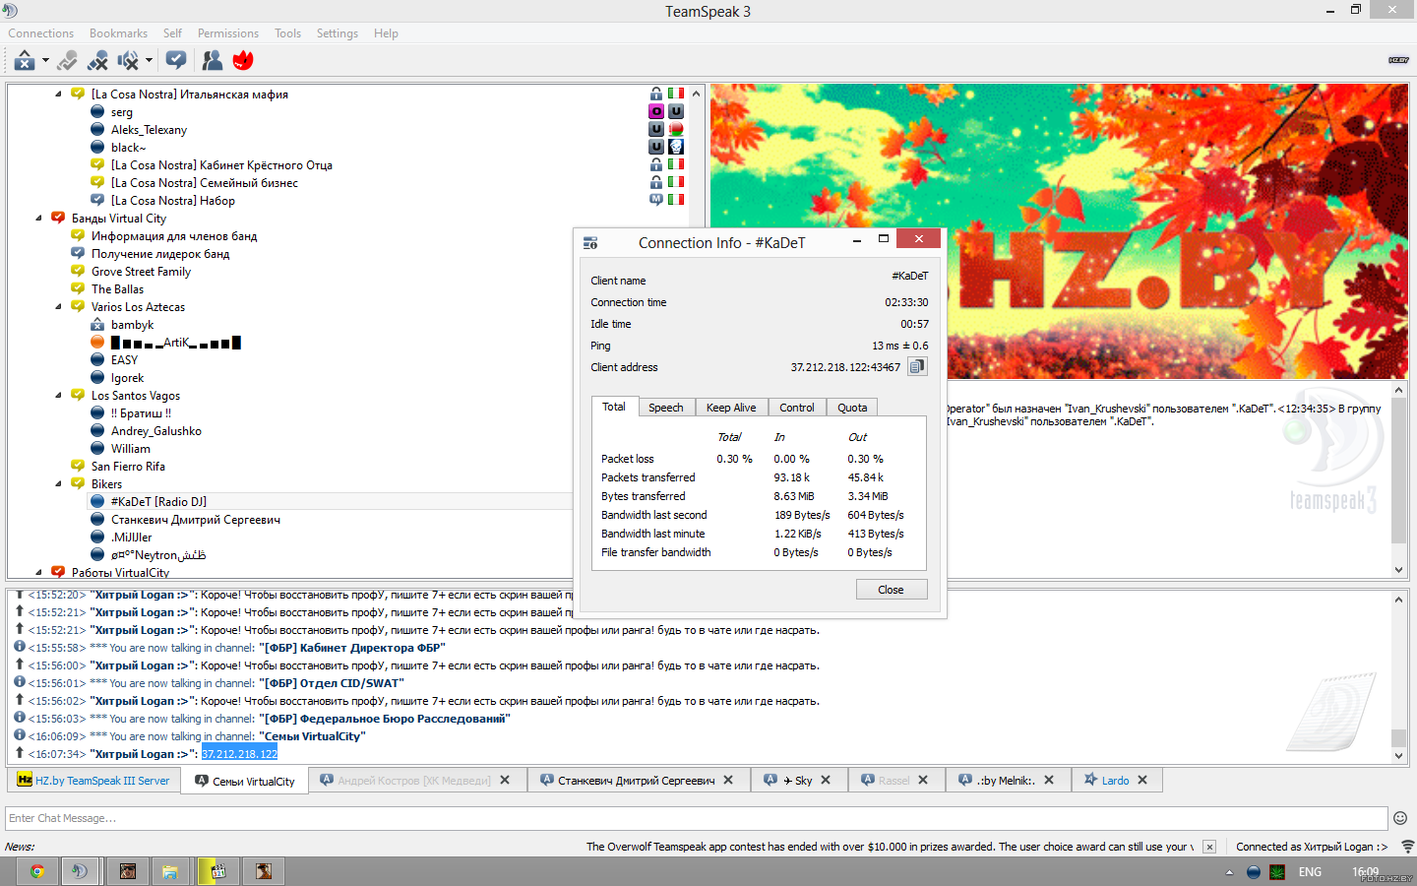This screenshot has height=886, width=1417.
Task: Toggle the mute microphone toolbar icon
Action: 97,61
